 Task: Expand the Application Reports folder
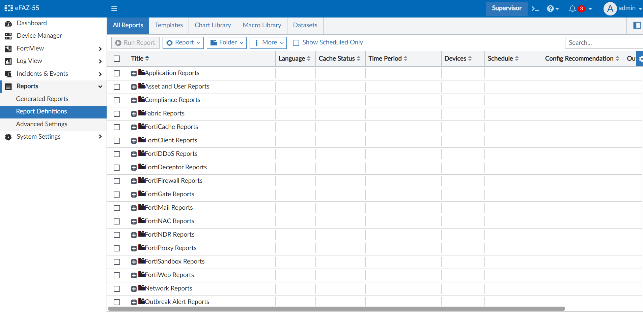(x=134, y=73)
